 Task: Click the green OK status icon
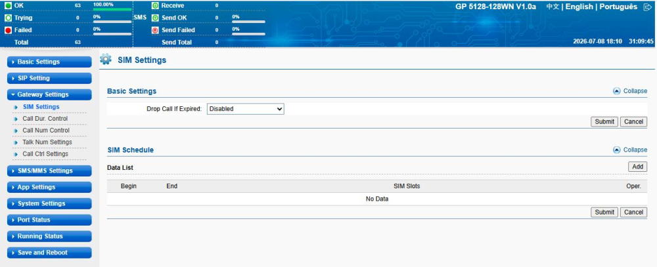pos(8,5)
